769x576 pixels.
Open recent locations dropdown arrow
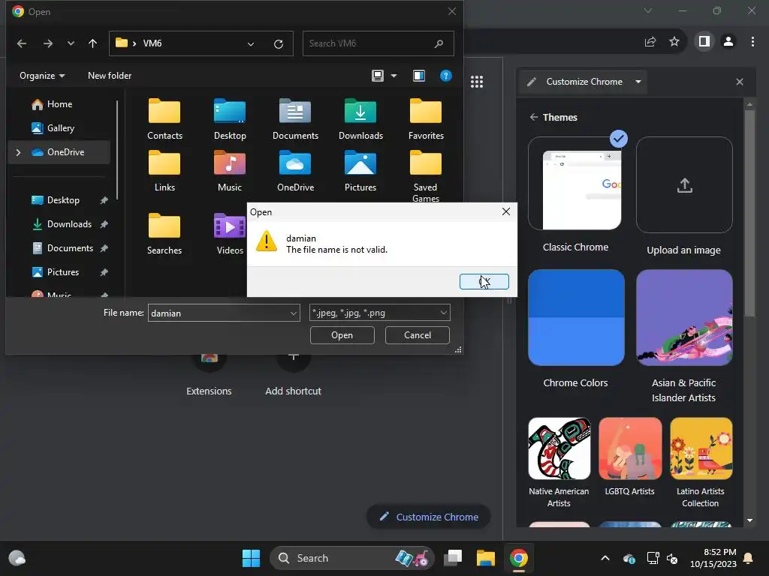71,43
